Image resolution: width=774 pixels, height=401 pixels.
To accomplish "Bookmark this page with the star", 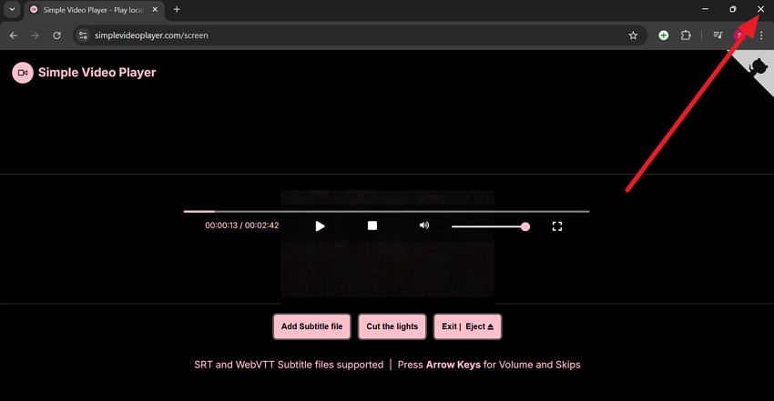I will coord(633,35).
